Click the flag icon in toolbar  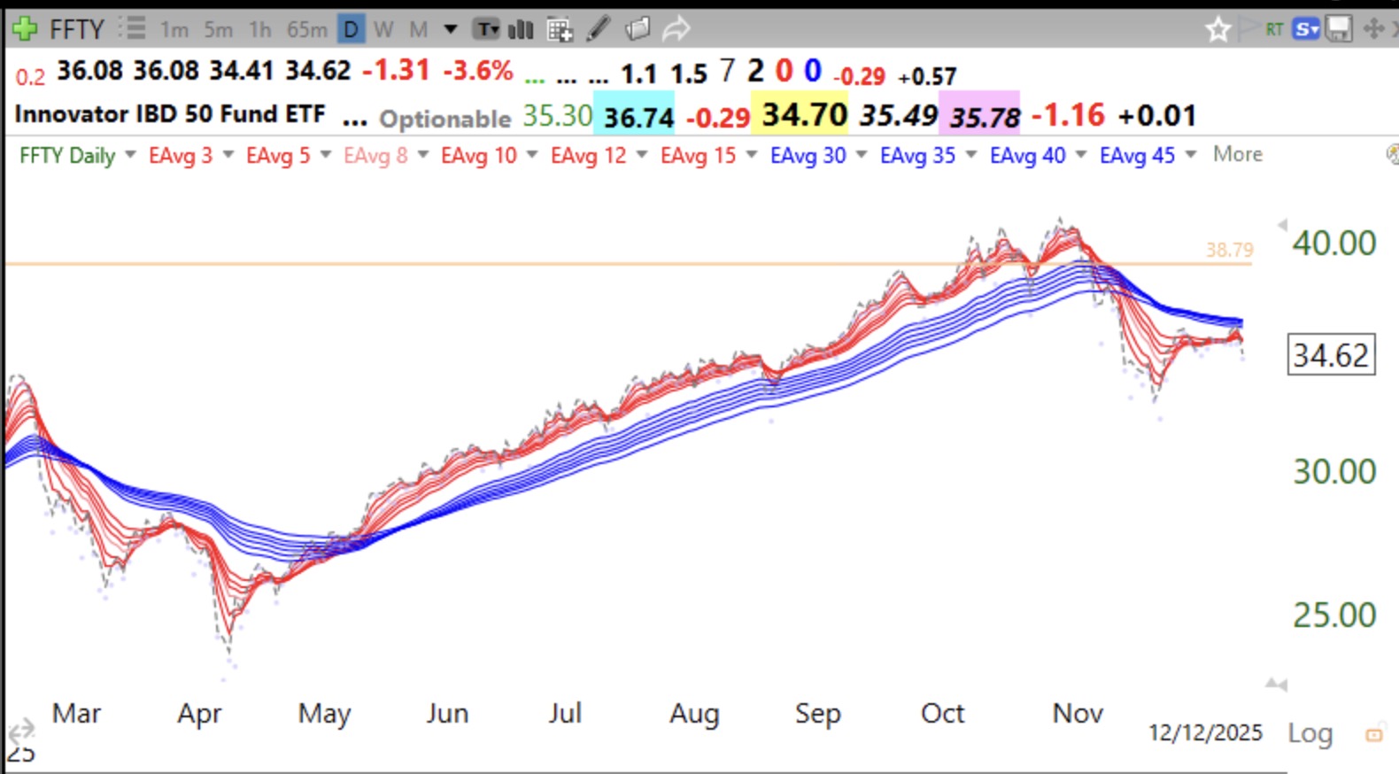pos(1248,29)
